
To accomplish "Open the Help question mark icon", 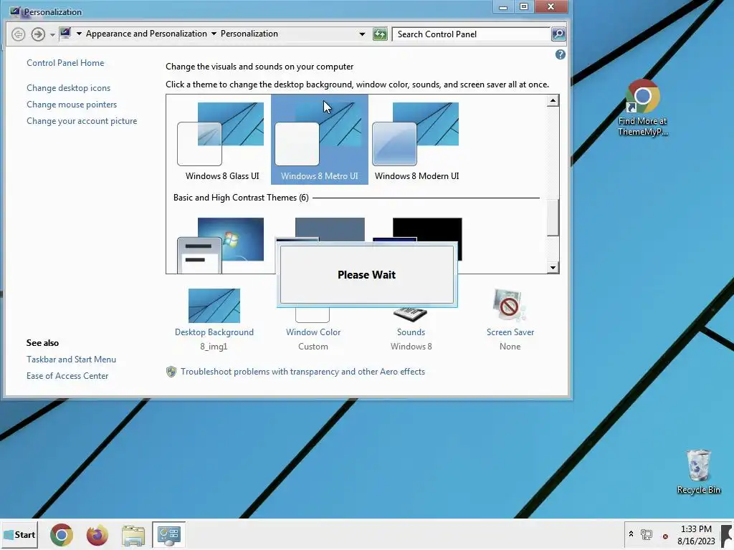I will coord(561,54).
